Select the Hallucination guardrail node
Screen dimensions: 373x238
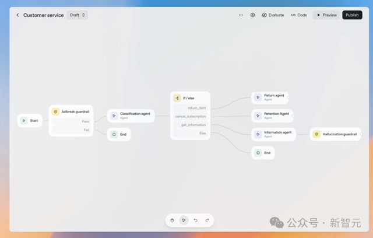(336, 134)
